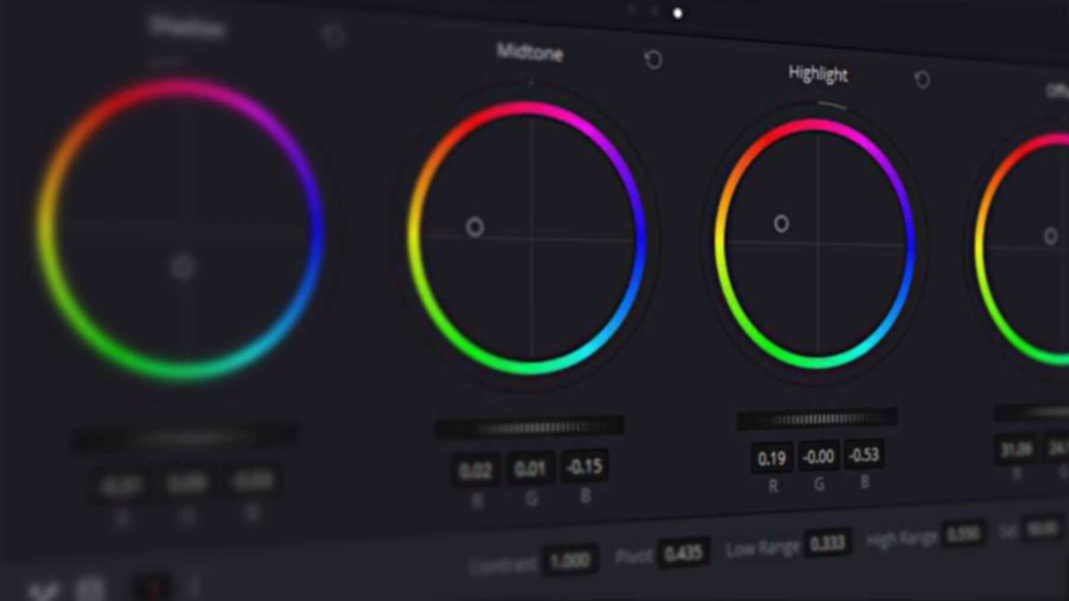Select the active page dot above the wheels
Image resolution: width=1069 pixels, height=601 pixels.
(x=679, y=12)
